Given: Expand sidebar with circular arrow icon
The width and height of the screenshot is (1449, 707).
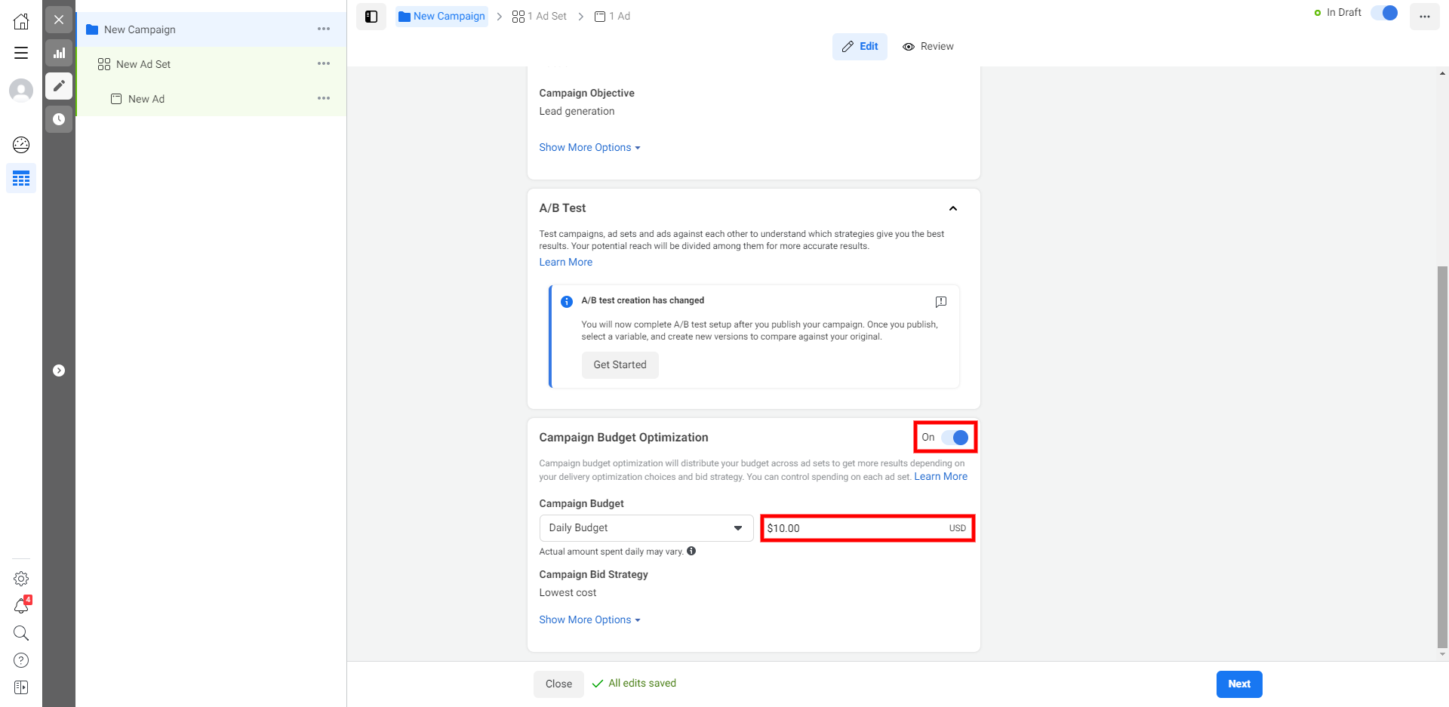Looking at the screenshot, I should pyautogui.click(x=59, y=370).
